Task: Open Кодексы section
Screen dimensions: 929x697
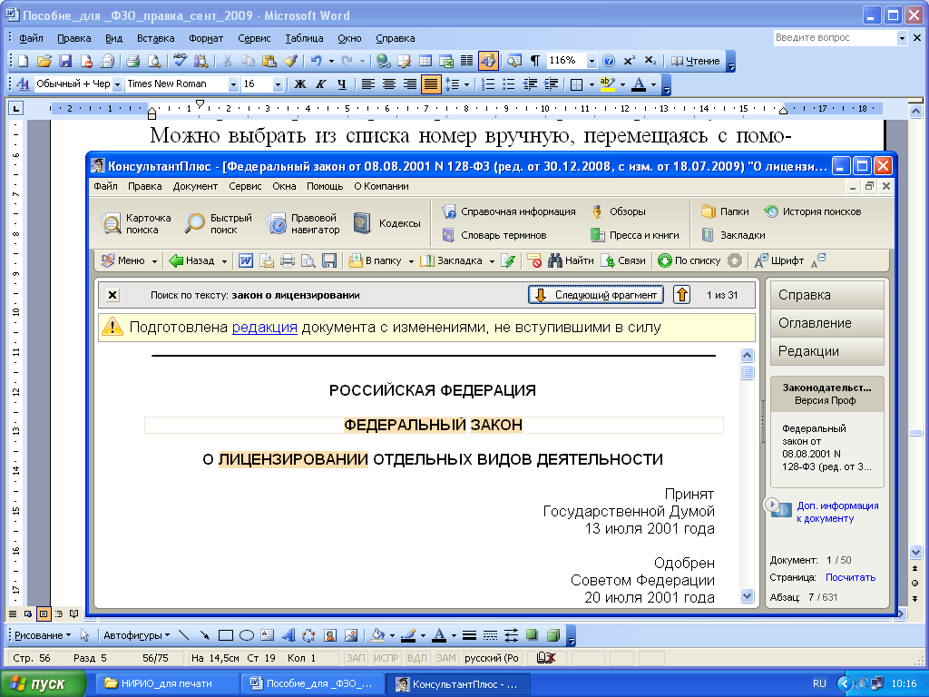Action: [x=386, y=223]
